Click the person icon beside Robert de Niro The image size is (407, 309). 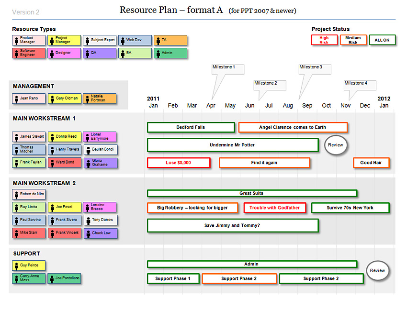click(x=16, y=195)
